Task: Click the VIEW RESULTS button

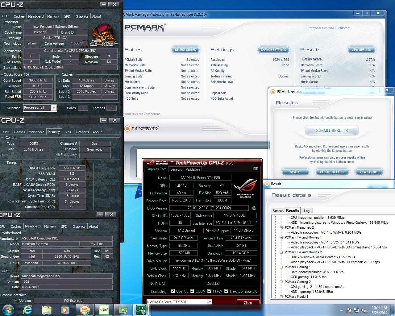Action: [x=361, y=50]
